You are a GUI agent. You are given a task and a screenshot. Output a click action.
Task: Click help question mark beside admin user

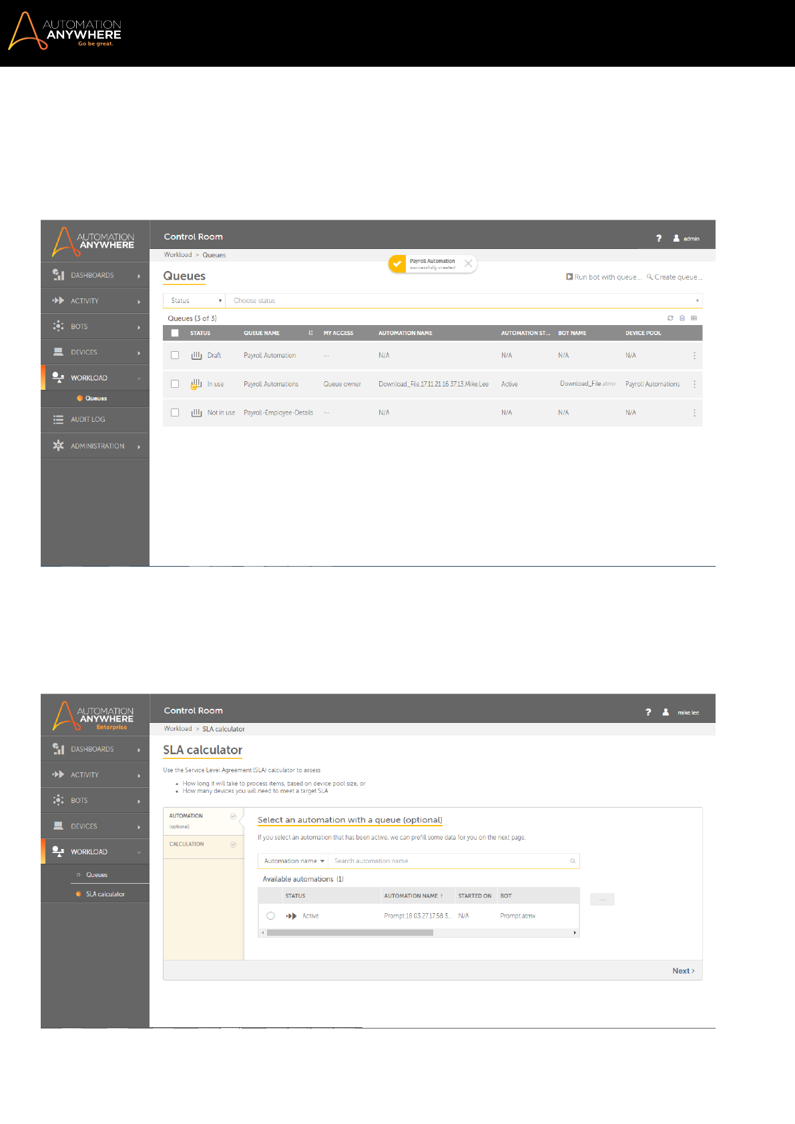[x=659, y=238]
